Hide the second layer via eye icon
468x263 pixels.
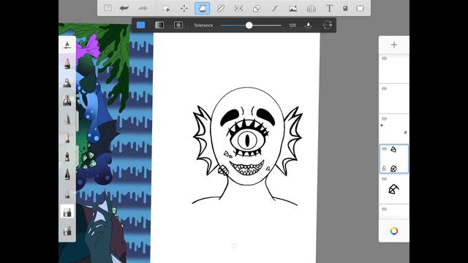point(385,88)
